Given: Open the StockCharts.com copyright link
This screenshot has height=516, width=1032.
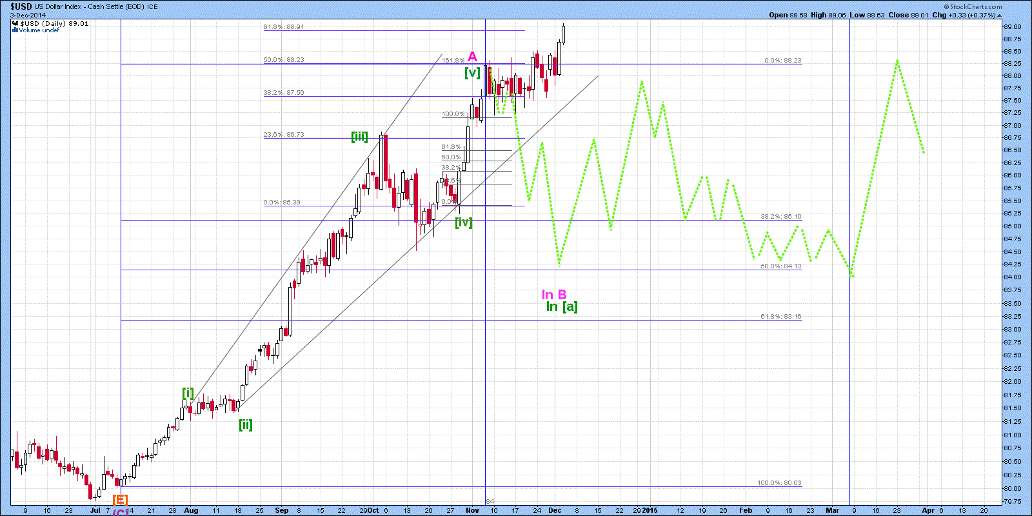Looking at the screenshot, I should [973, 6].
